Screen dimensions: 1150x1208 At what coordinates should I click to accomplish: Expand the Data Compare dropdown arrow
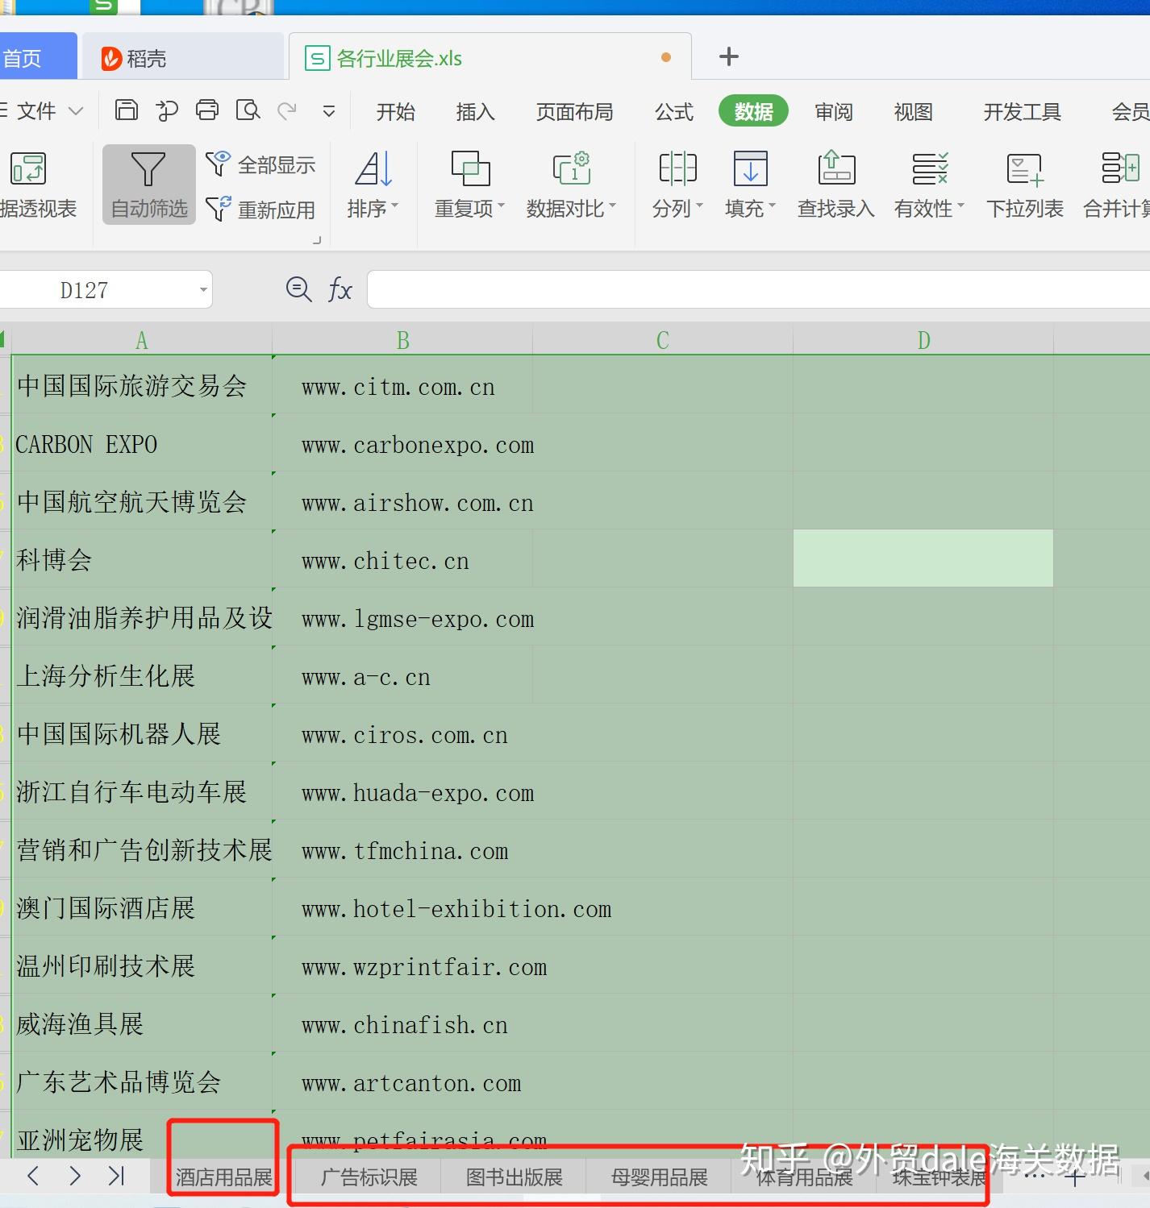[x=612, y=208]
